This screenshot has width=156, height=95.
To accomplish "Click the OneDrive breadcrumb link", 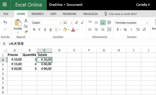I will coord(56,5).
